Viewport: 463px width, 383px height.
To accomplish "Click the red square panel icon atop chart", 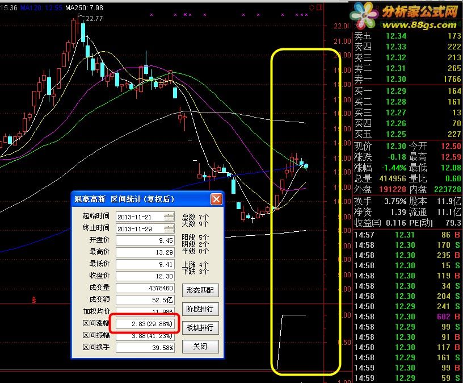I will point(319,7).
